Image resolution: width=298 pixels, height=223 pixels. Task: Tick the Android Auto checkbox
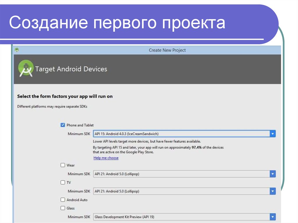[63, 200]
